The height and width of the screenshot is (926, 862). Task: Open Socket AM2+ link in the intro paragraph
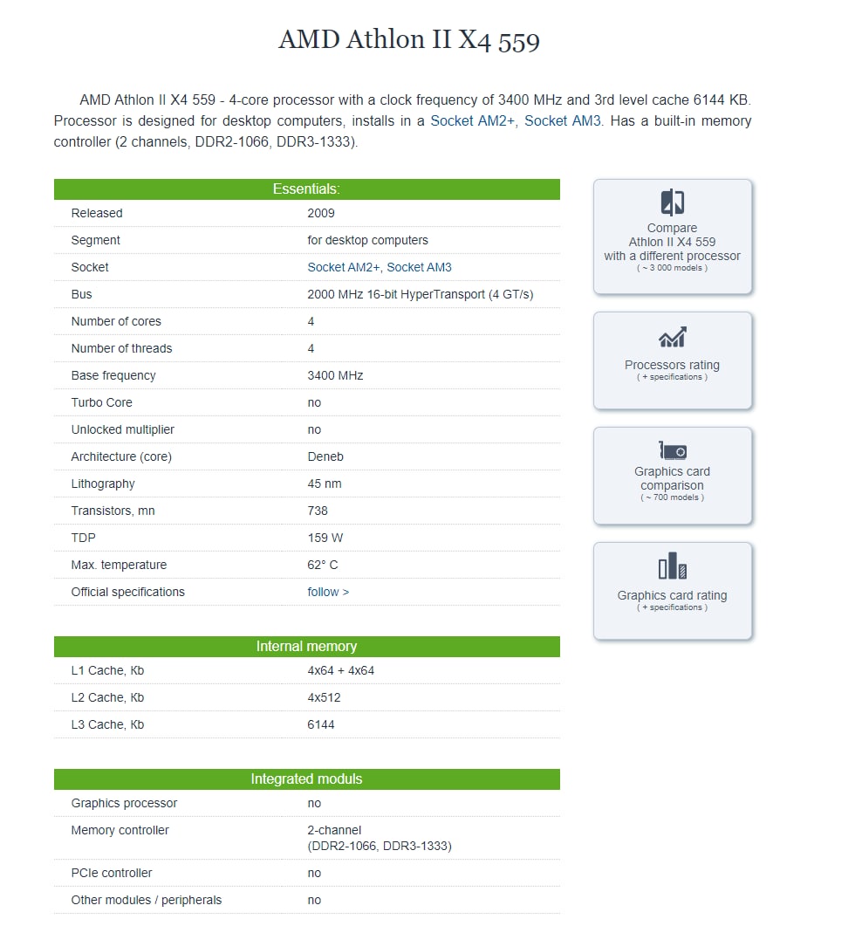point(472,121)
